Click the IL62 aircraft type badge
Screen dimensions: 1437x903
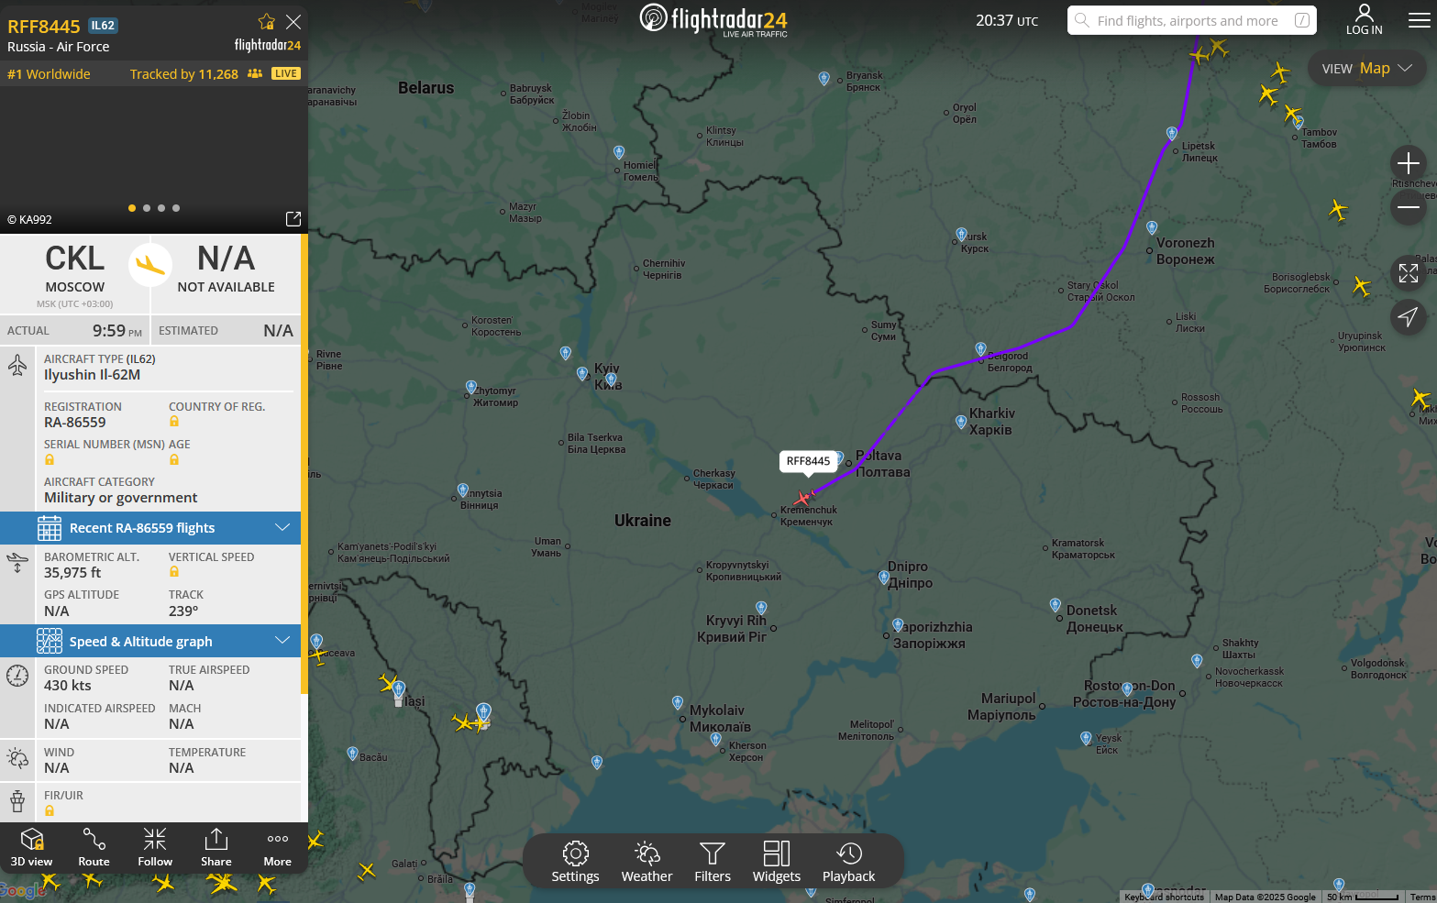[x=103, y=26]
